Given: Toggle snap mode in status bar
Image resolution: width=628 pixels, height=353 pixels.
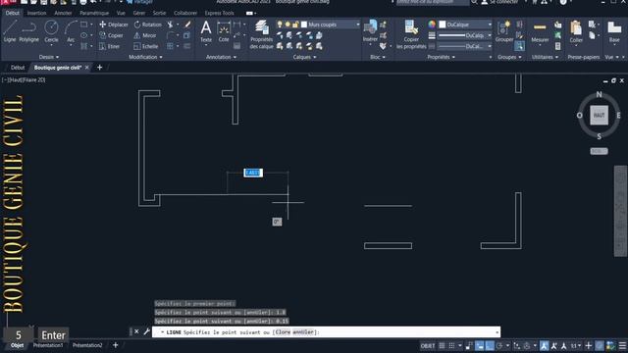Looking at the screenshot, I should 451,346.
